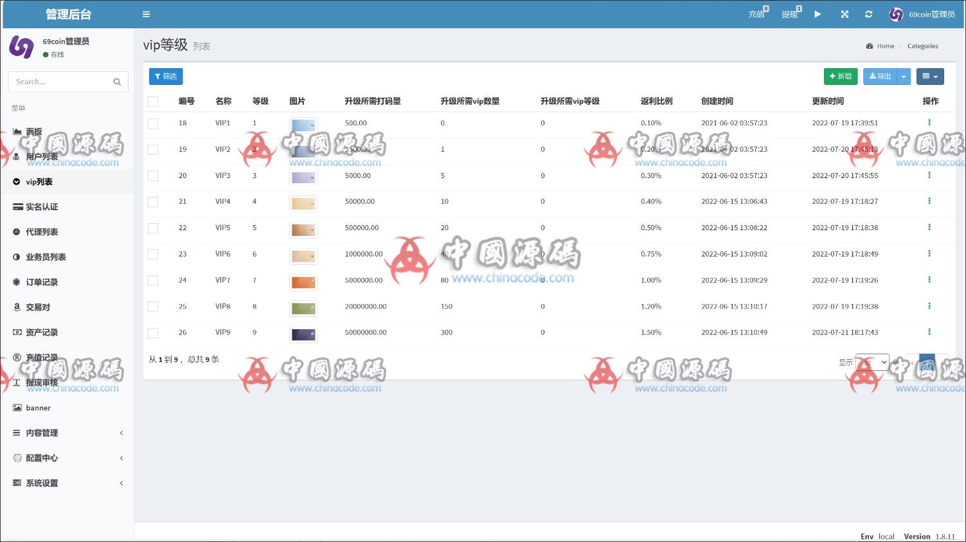Viewport: 966px width, 542px height.
Task: Click the 新增 add button
Action: pos(841,77)
